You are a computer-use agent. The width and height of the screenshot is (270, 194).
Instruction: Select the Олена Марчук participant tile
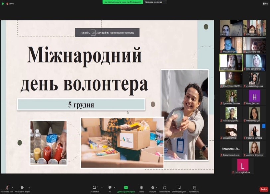pos(254,114)
